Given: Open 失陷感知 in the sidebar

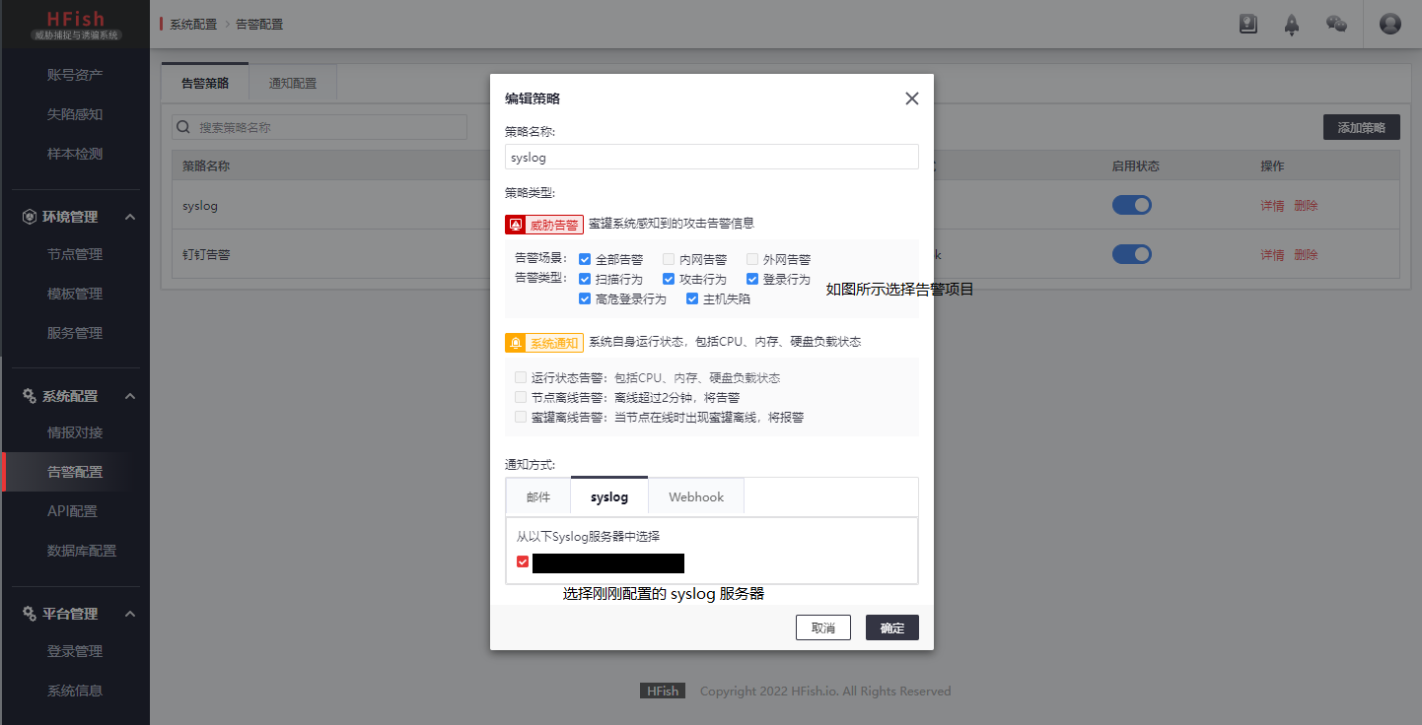Looking at the screenshot, I should coord(75,114).
